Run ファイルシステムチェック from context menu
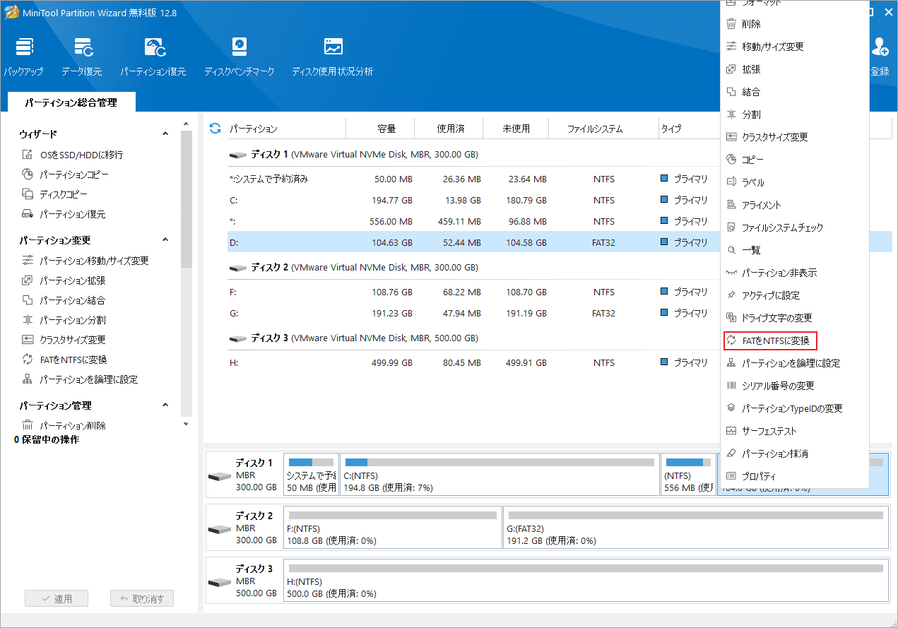898x628 pixels. point(795,227)
